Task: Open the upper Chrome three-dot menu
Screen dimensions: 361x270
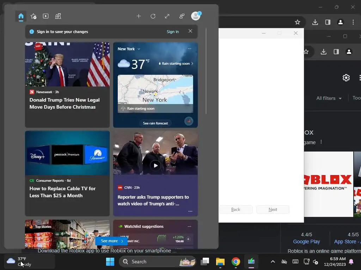Action: (353, 22)
